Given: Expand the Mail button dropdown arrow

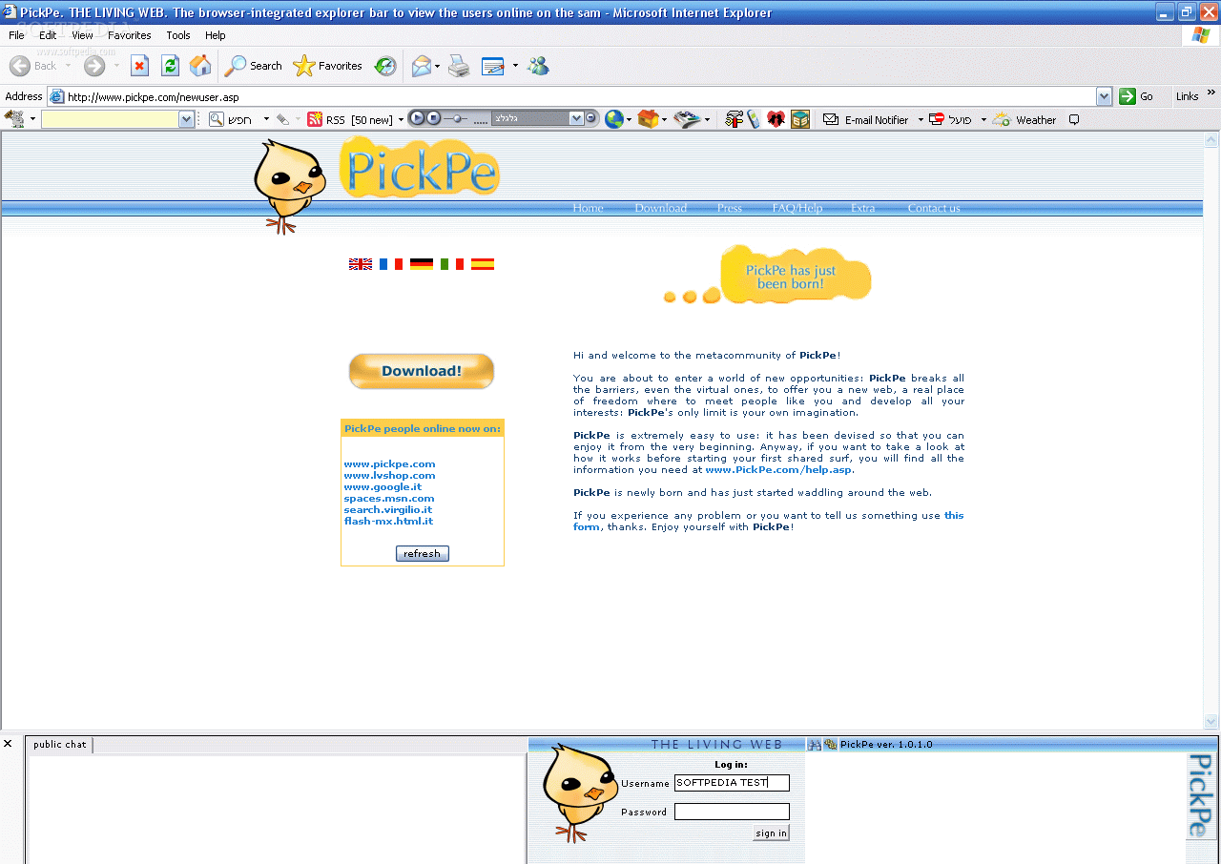Looking at the screenshot, I should coord(438,66).
